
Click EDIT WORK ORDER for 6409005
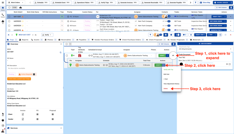point(216,21)
